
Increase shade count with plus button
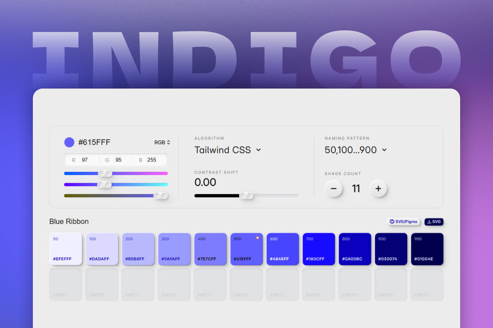click(378, 189)
